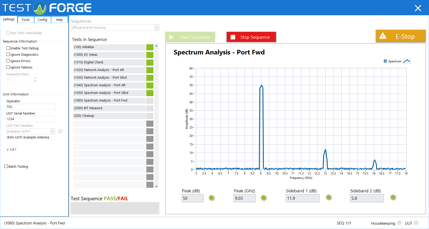
Task: Expand the UUT Part Number dropdown
Action: [x=52, y=131]
